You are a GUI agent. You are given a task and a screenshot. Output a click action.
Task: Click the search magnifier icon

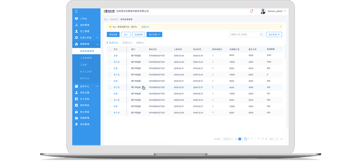tap(261, 35)
